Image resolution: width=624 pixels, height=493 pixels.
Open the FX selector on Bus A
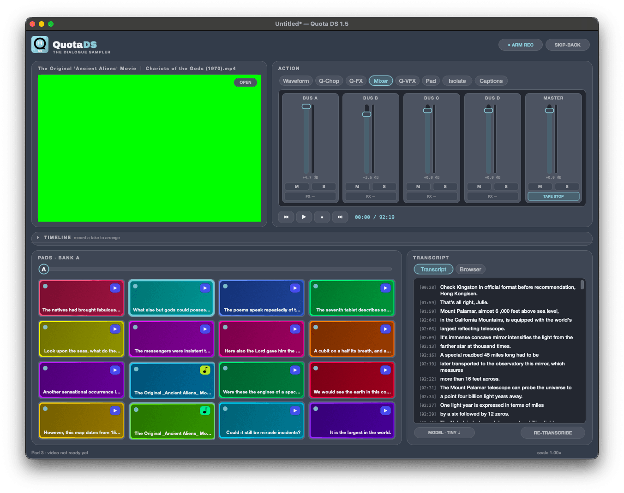[x=310, y=196]
